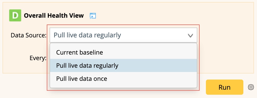The height and width of the screenshot is (98, 257).
Task: Open run options via the gear icon
Action: pos(251,87)
